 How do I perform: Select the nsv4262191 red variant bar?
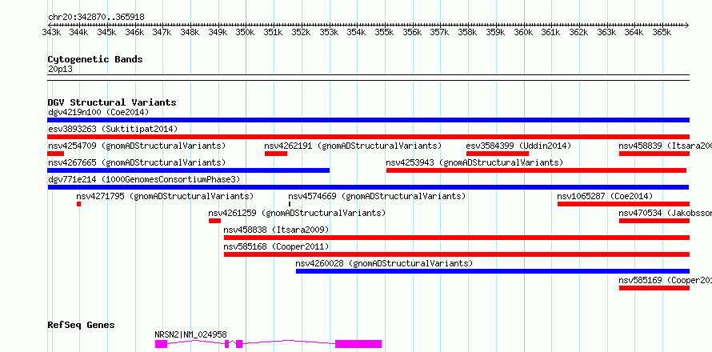(276, 154)
